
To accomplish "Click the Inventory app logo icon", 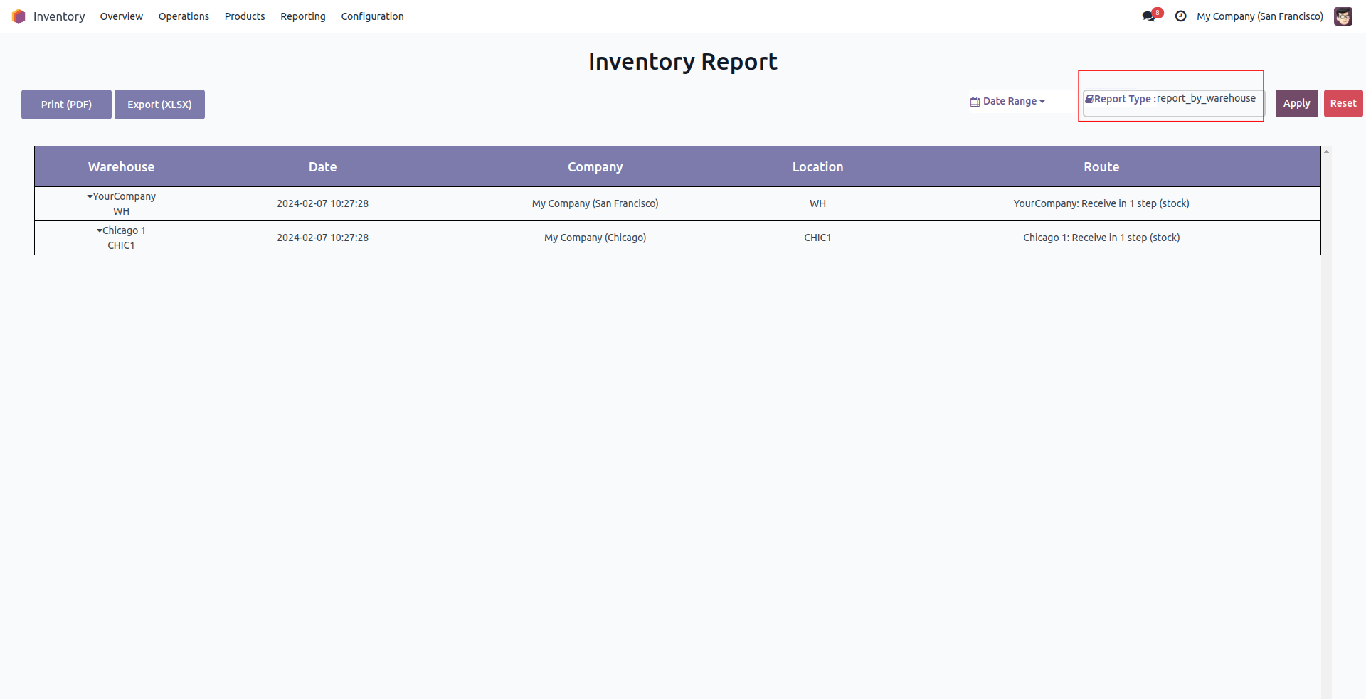I will (x=18, y=16).
